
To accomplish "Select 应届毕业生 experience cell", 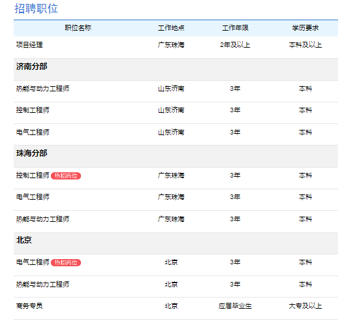I will click(235, 306).
